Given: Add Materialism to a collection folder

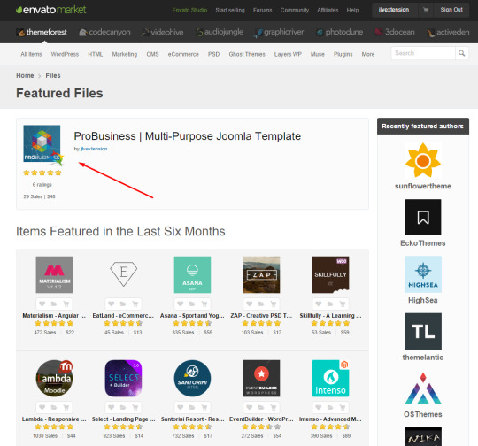Looking at the screenshot, I should point(54,304).
